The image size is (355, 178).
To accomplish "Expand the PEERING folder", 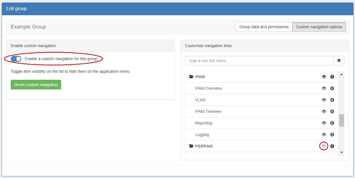I will click(x=191, y=146).
